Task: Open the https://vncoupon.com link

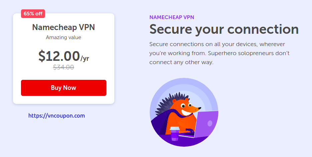Action: pos(57,116)
